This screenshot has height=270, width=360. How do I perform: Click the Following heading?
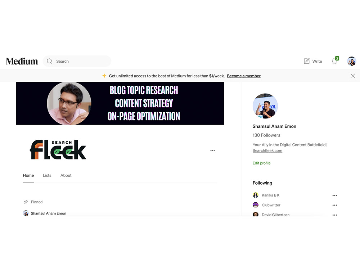tap(262, 183)
